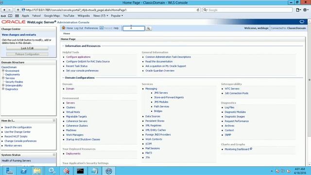311x175 pixels.
Task: Select Security Realms in the Domain Structure tree
Action: (x=14, y=82)
